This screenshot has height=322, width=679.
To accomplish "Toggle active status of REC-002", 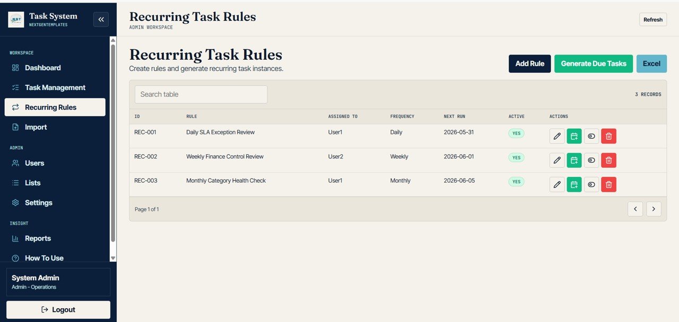I will pos(591,160).
